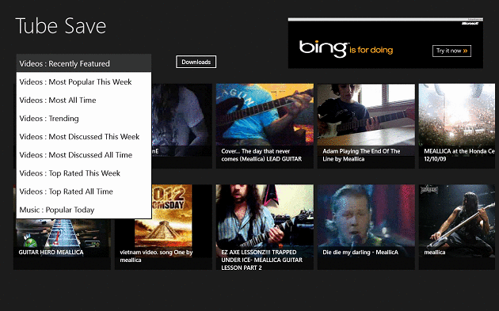
Task: Open vietnam video song One by meallica
Action: pos(163,227)
